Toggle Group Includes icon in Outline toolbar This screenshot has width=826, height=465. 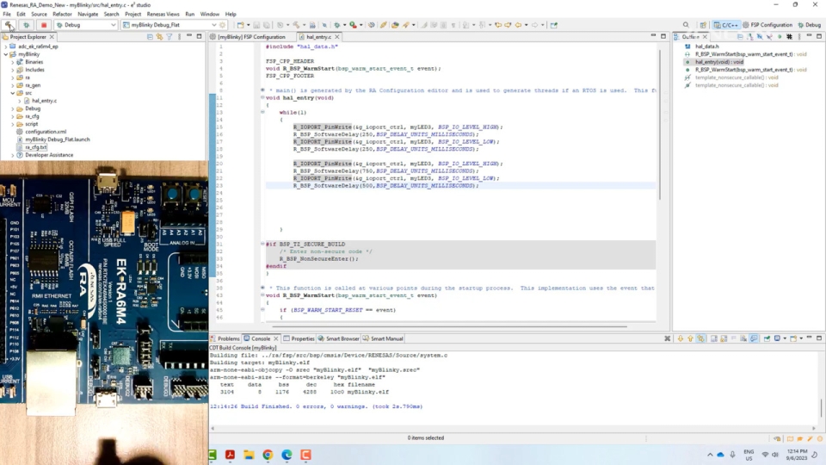coord(789,37)
